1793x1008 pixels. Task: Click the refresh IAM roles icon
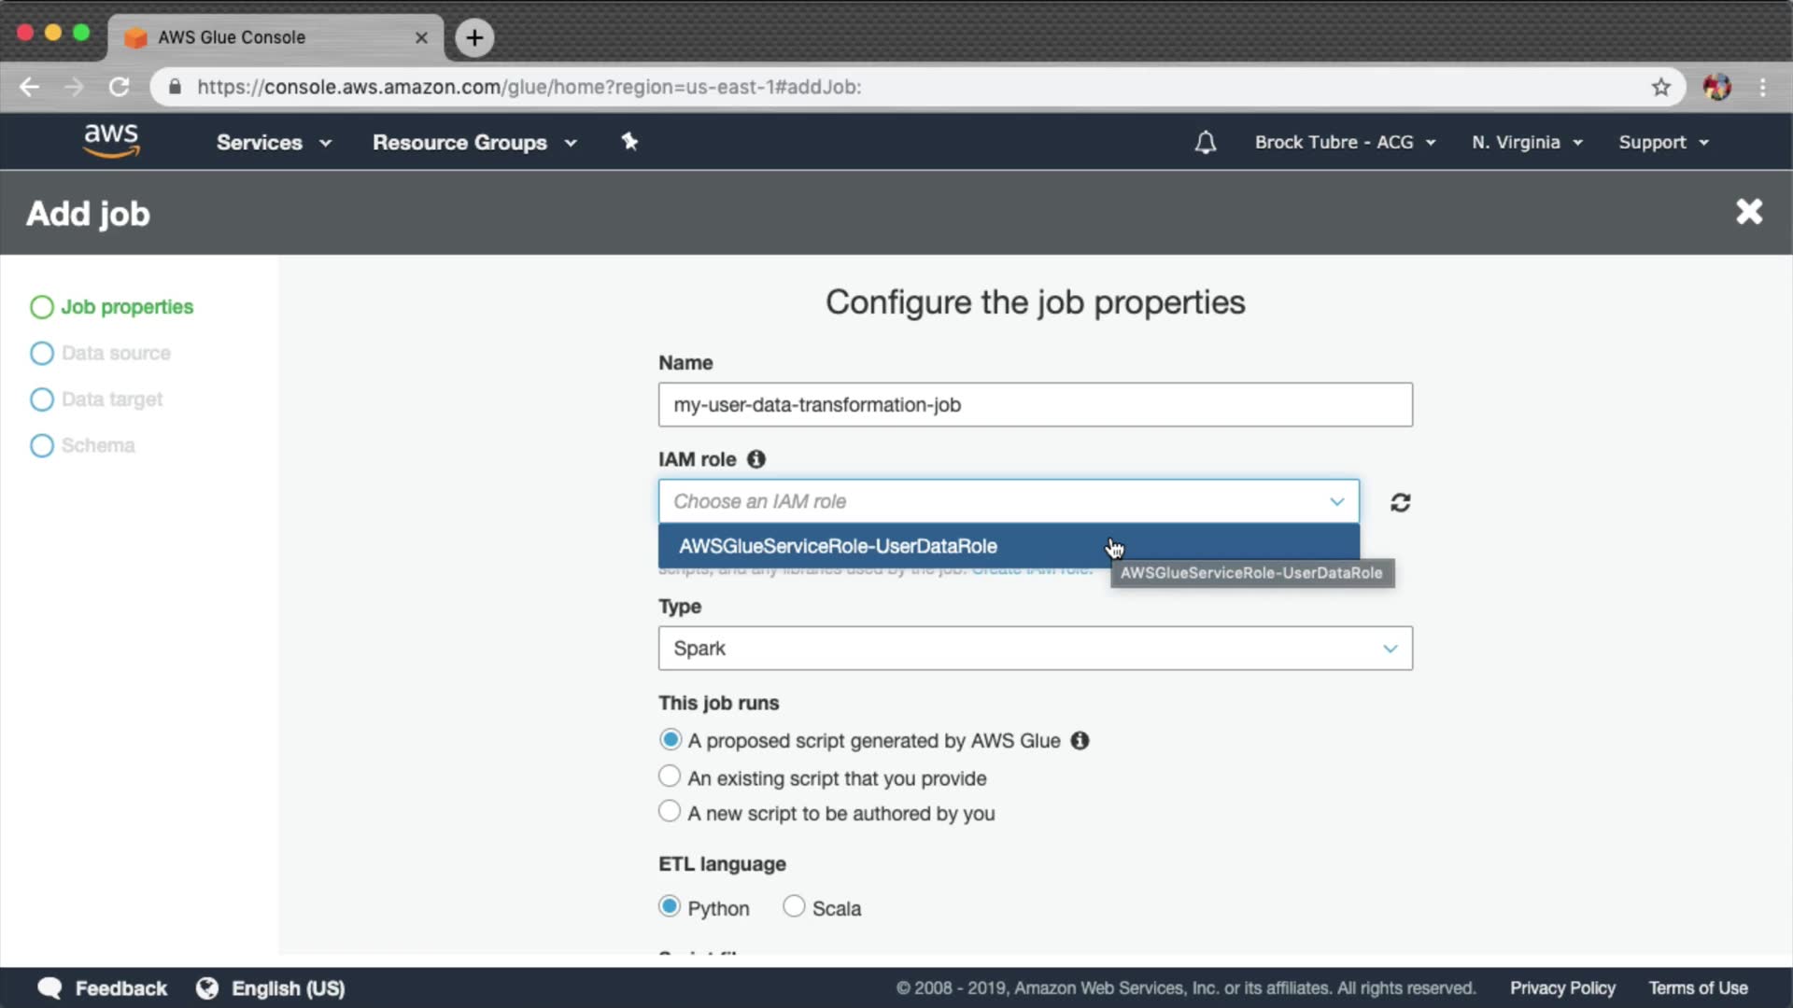click(x=1400, y=503)
